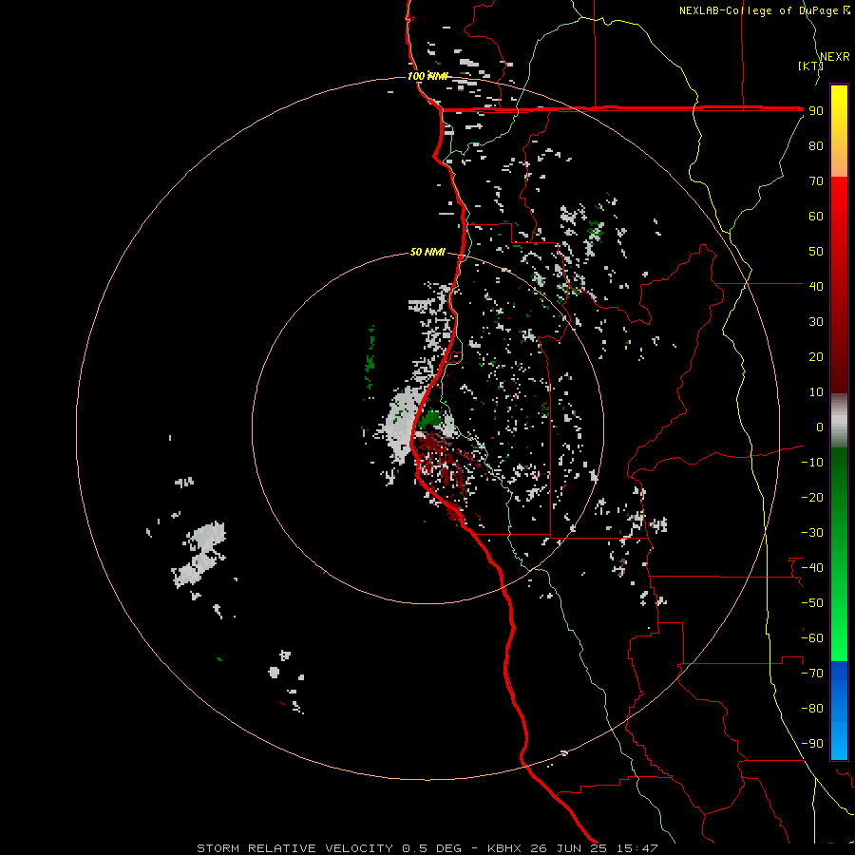Viewport: 855px width, 855px height.
Task: Click the NEXR label above color scale
Action: (834, 57)
